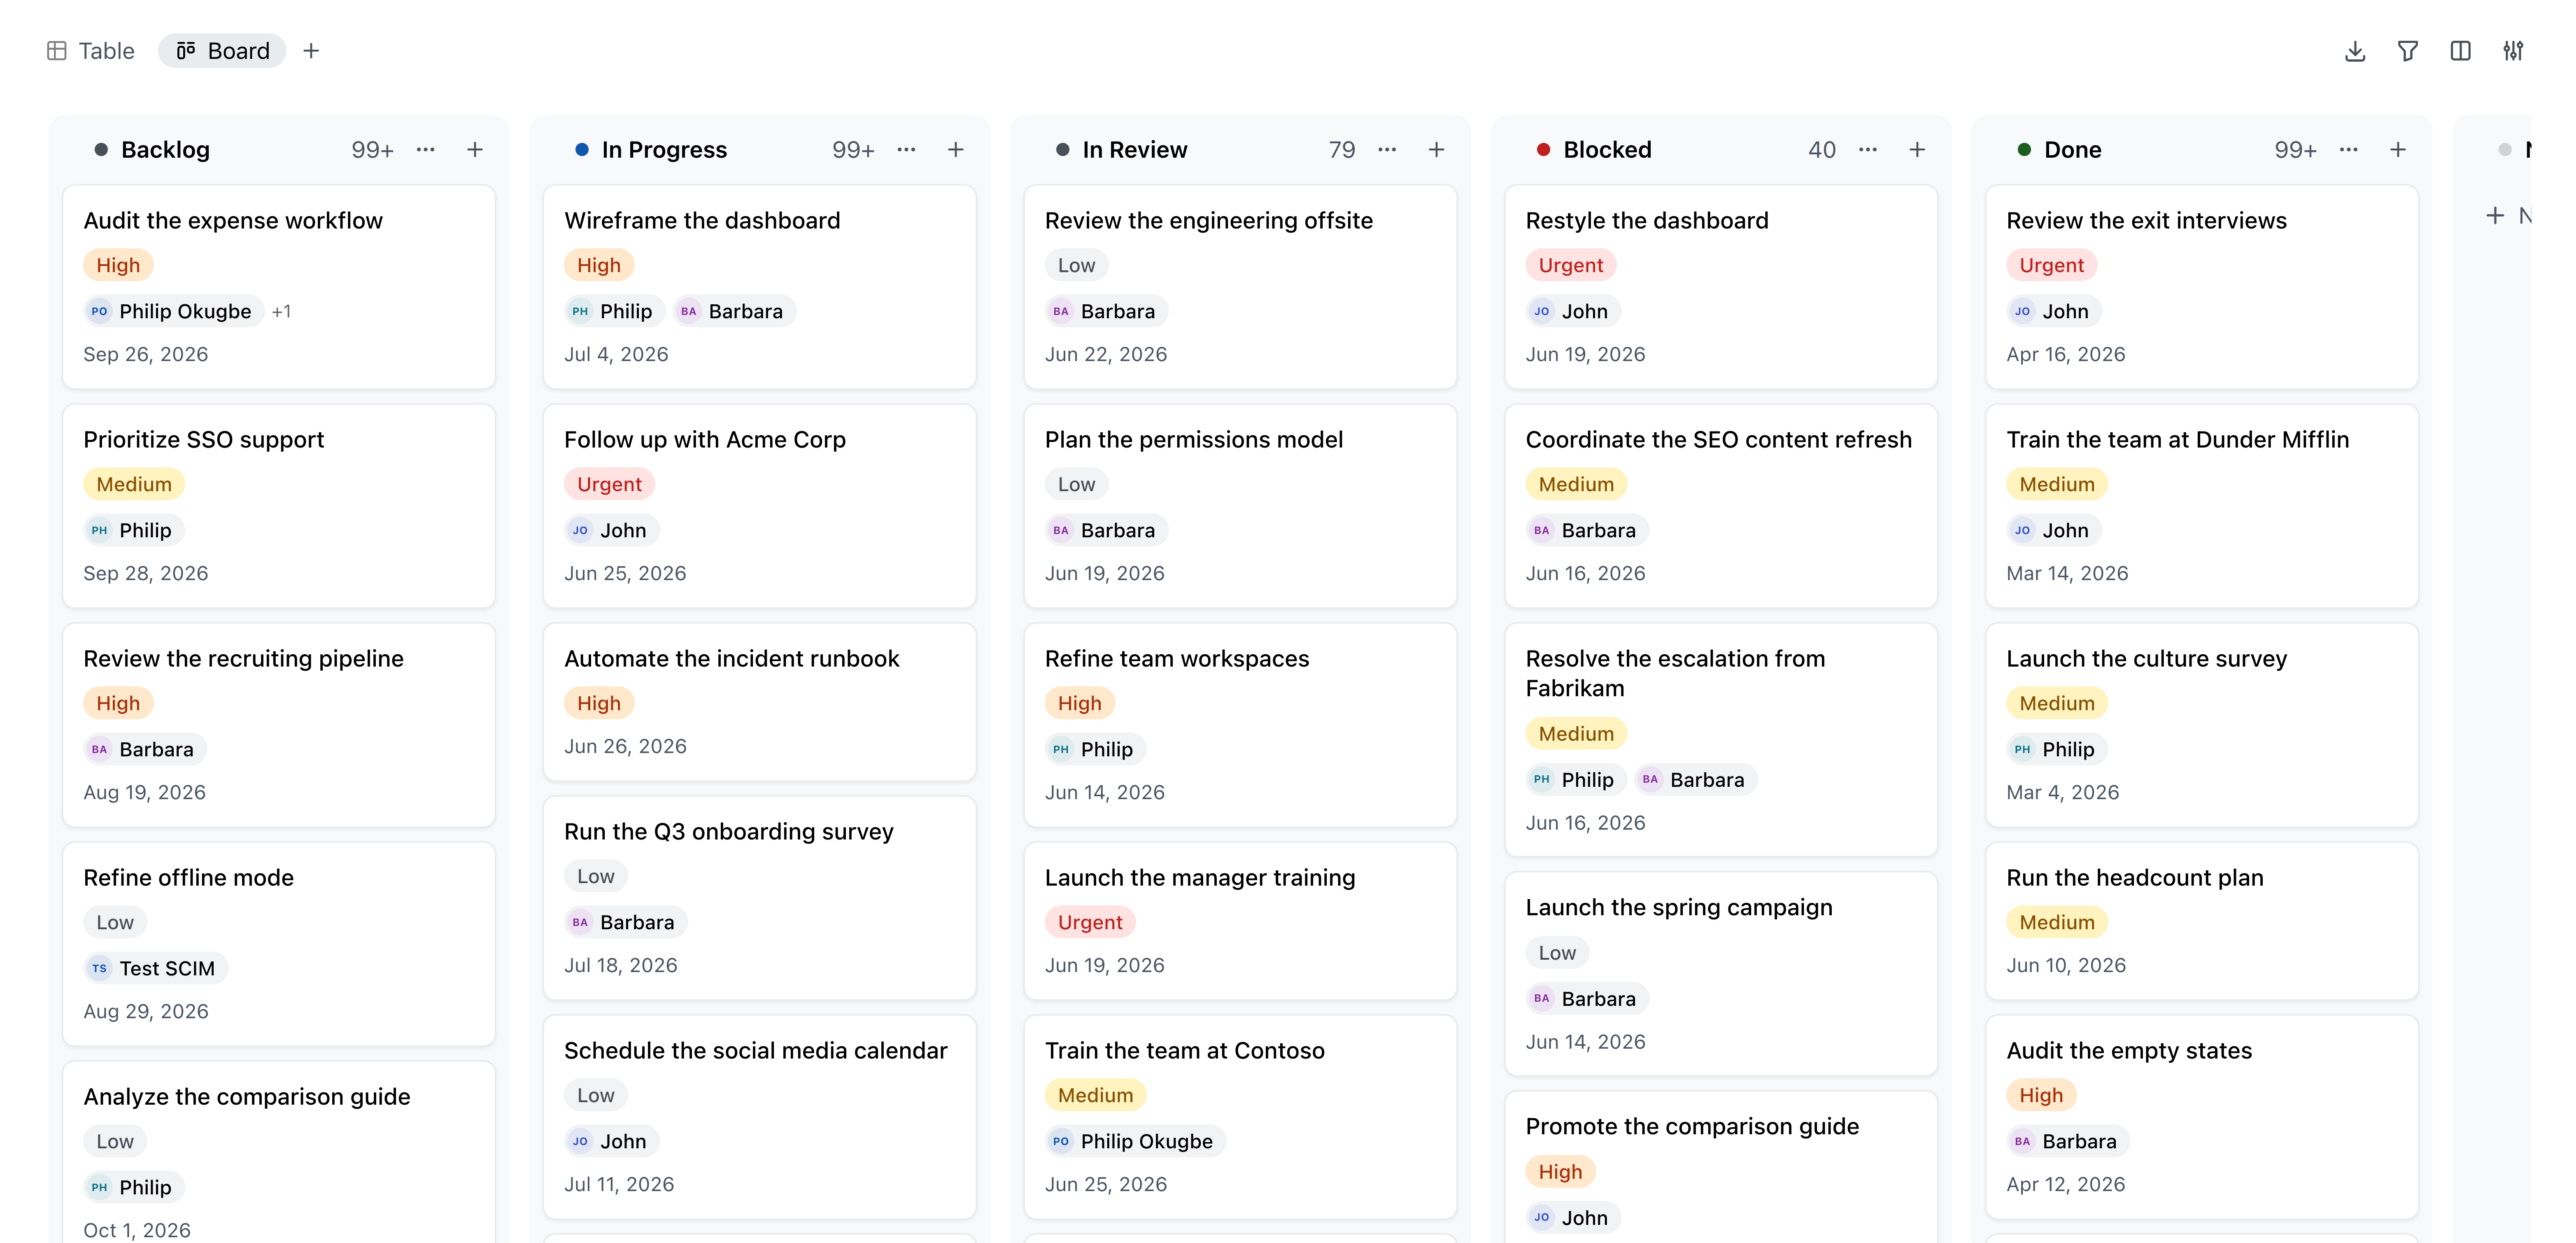This screenshot has width=2576, height=1243.
Task: Open the Wireframe the dashboard card
Action: pyautogui.click(x=760, y=287)
